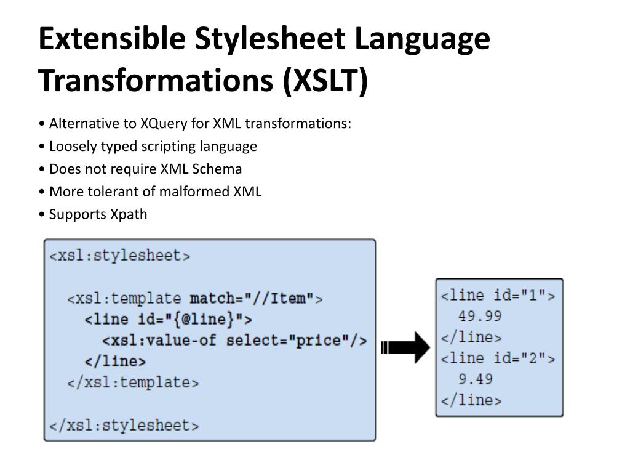Click the output line '<line id="1">'
The width and height of the screenshot is (630, 473).
click(498, 296)
